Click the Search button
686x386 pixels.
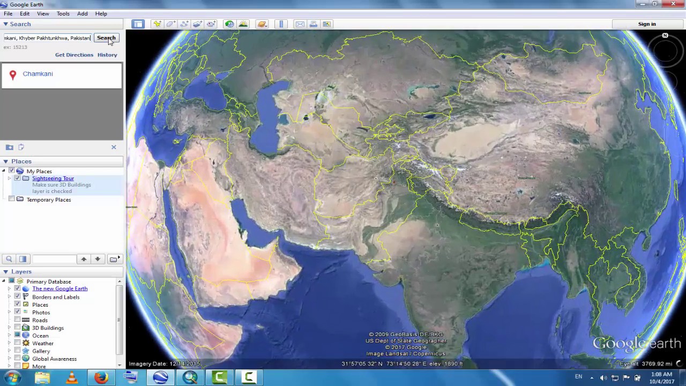pos(106,38)
